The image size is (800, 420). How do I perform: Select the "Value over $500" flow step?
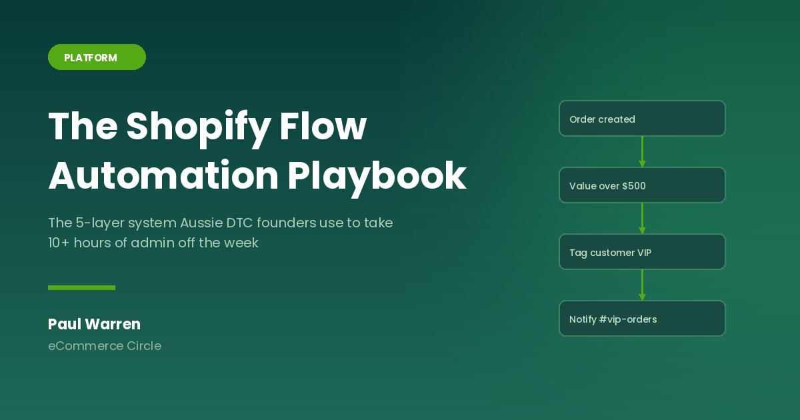(642, 185)
